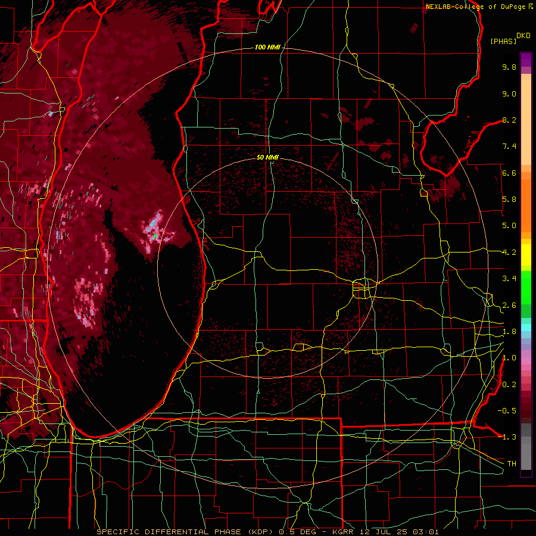The width and height of the screenshot is (536, 536).
Task: Click the 6.6 scale value
Action: click(509, 173)
